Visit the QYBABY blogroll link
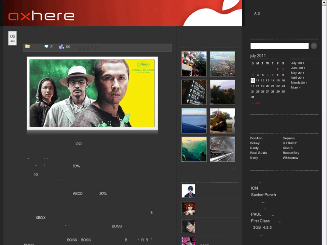The height and width of the screenshot is (245, 327). click(290, 143)
